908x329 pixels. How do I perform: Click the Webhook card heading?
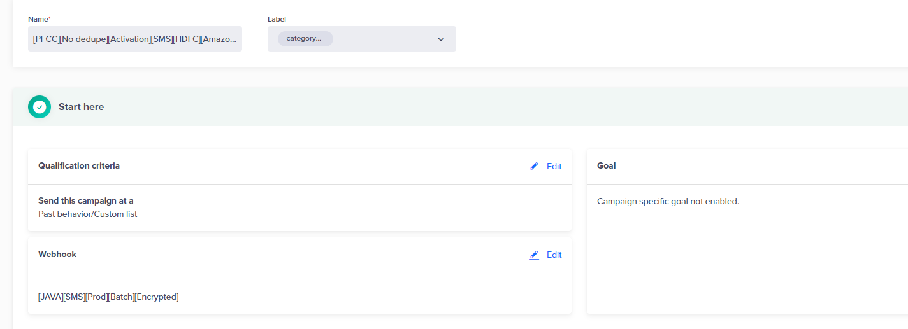(57, 255)
